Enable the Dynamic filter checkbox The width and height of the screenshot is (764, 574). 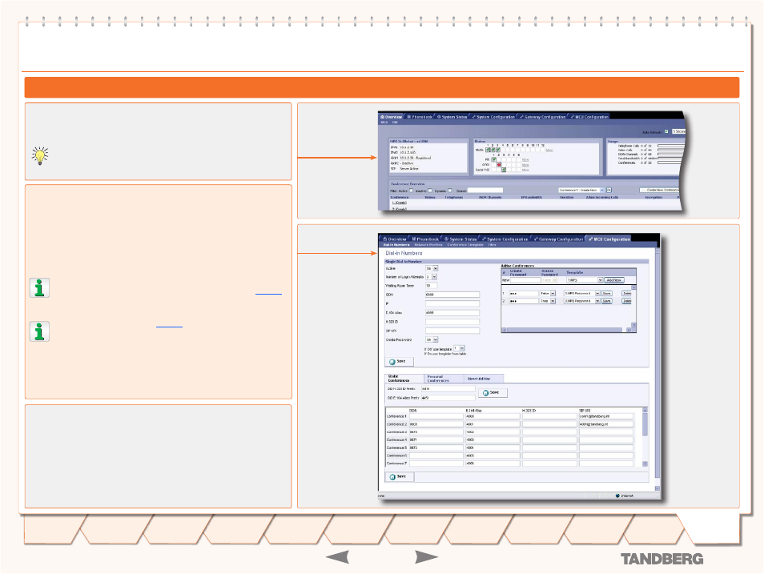click(x=450, y=191)
